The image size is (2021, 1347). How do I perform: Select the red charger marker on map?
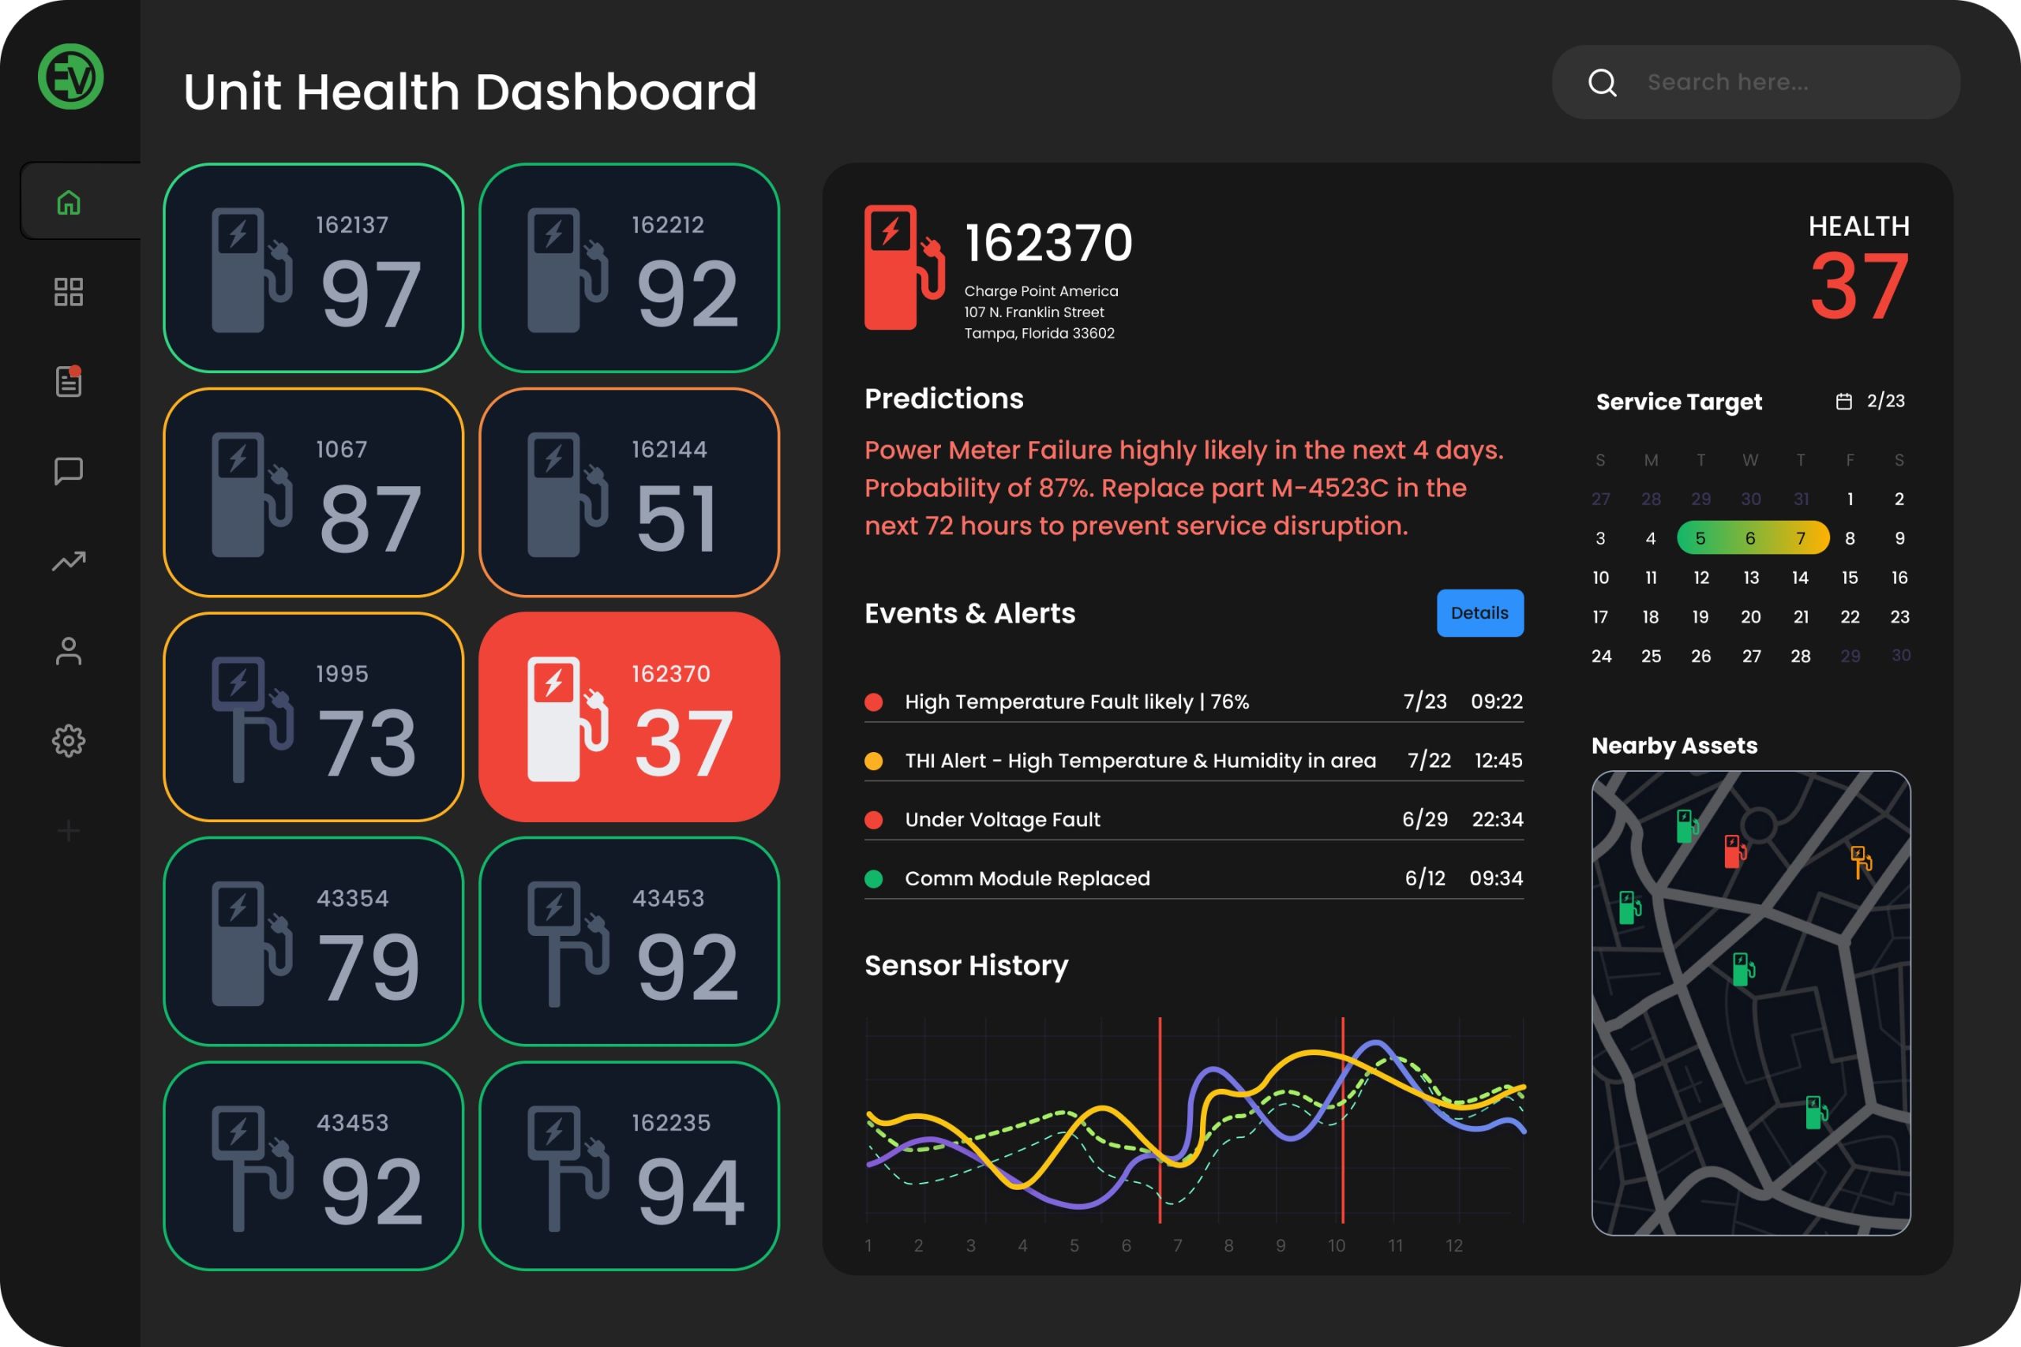pyautogui.click(x=1735, y=851)
